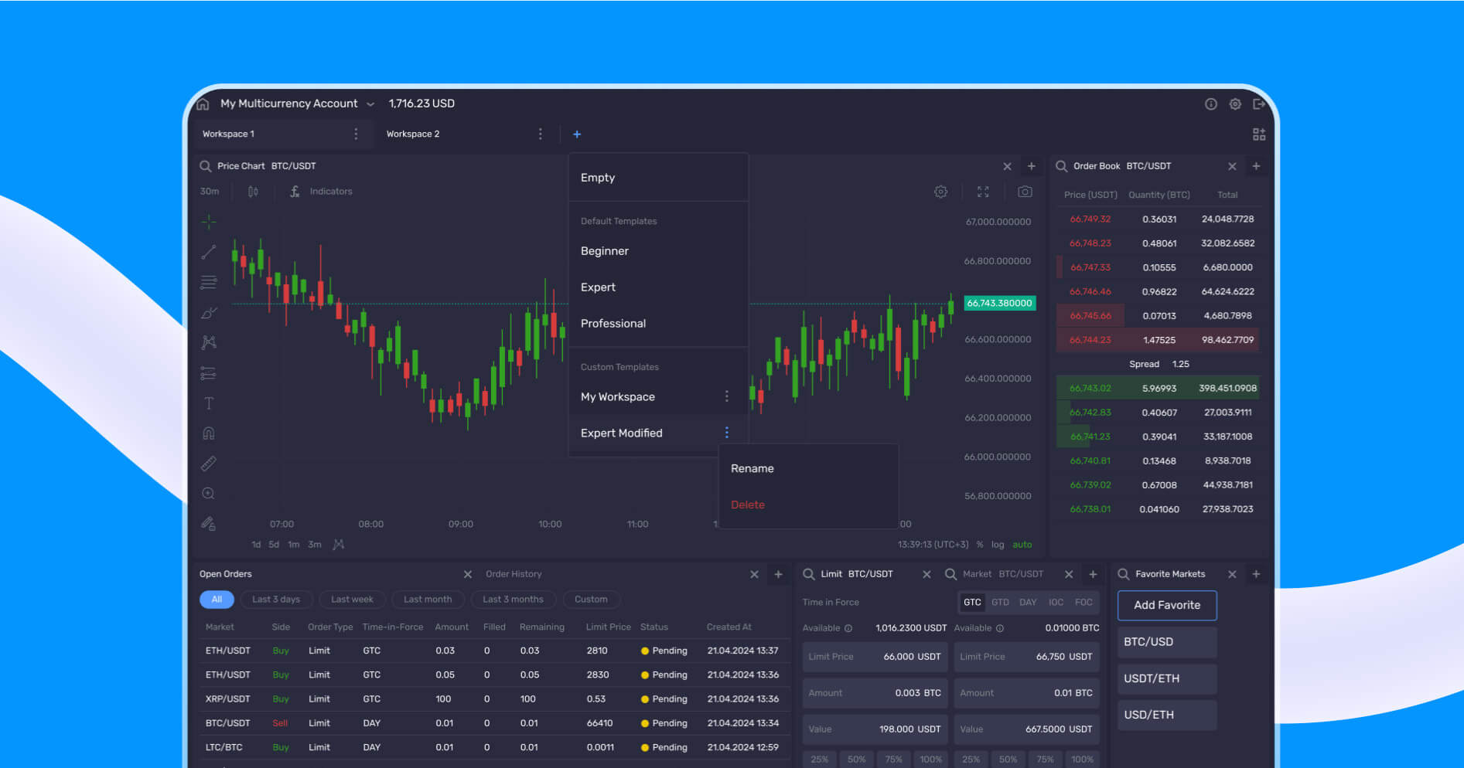Open the home icon beside the account name

point(203,104)
